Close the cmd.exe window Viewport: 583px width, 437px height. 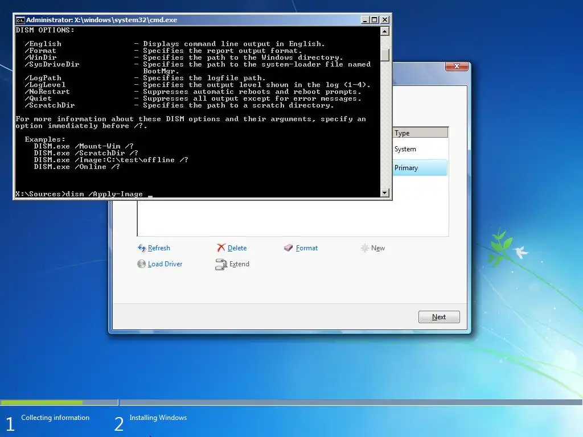[385, 20]
